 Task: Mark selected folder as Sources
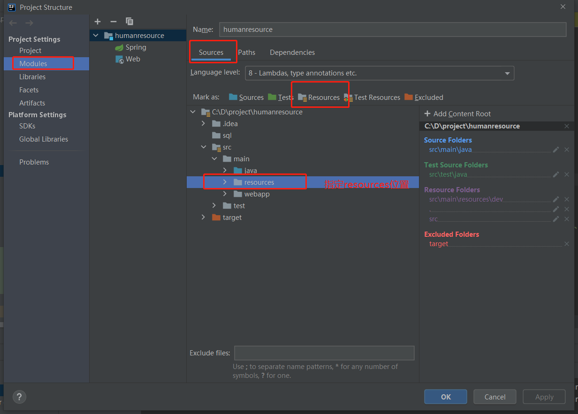coord(246,97)
